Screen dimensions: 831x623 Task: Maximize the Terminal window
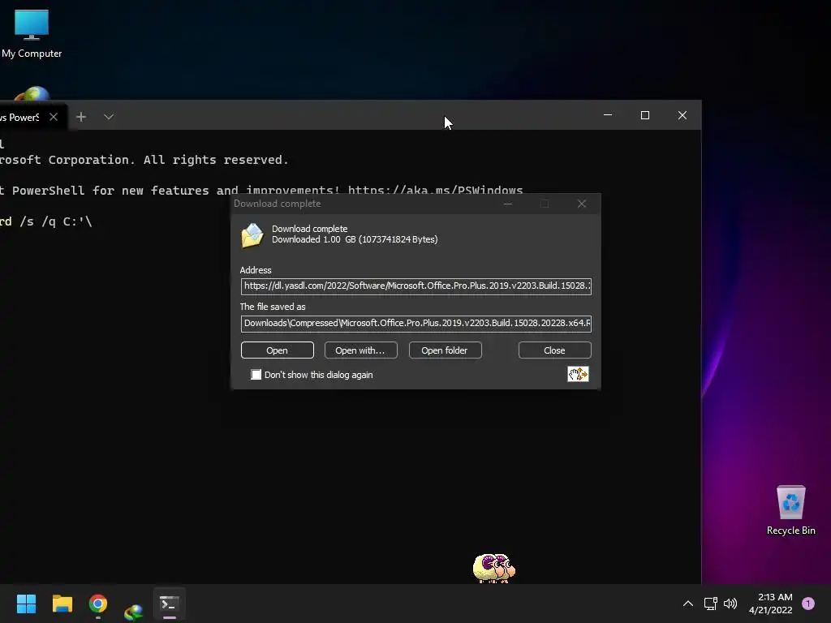(645, 115)
